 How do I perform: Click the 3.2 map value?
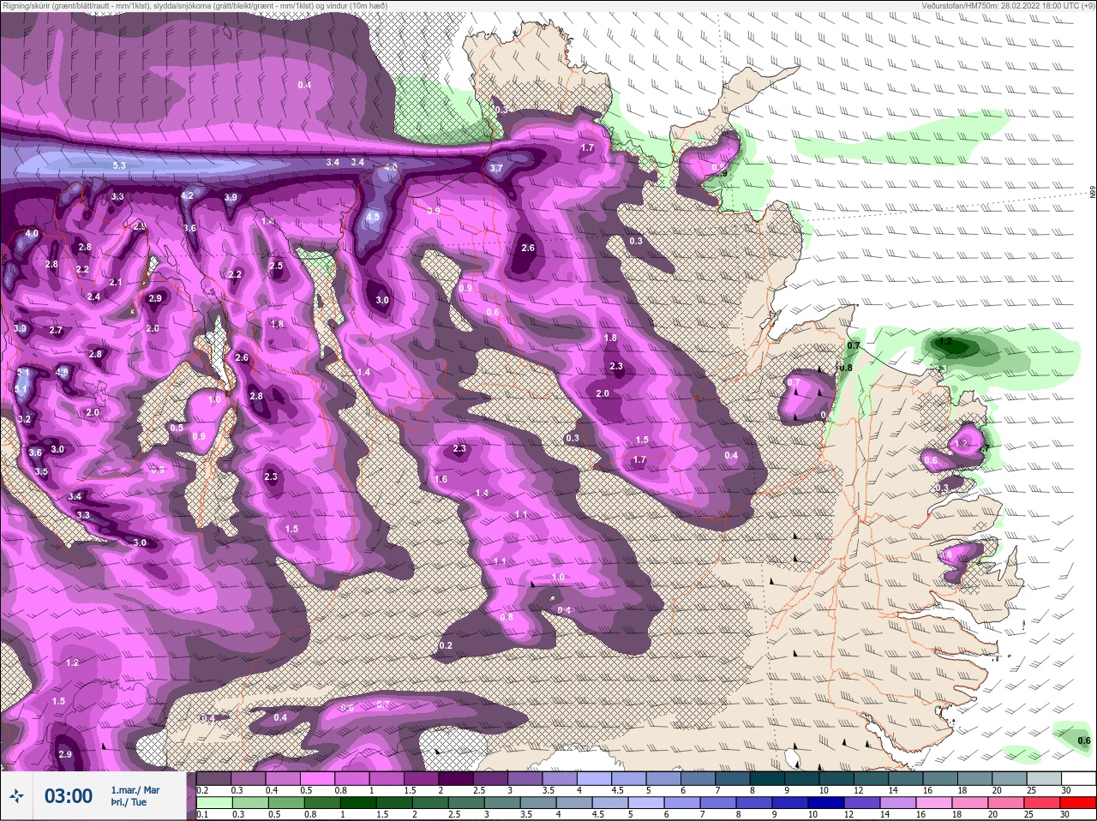coord(24,420)
